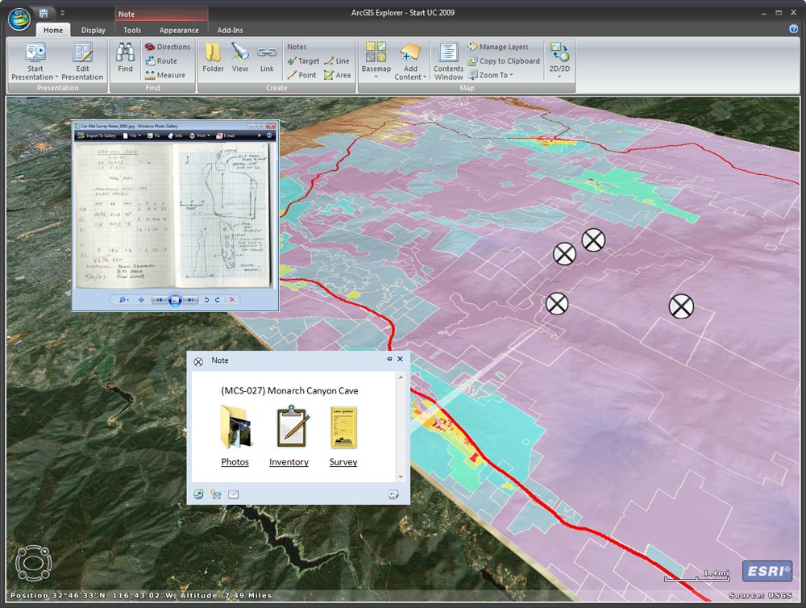
Task: Toggle the 2D/3D view mode
Action: (x=559, y=60)
